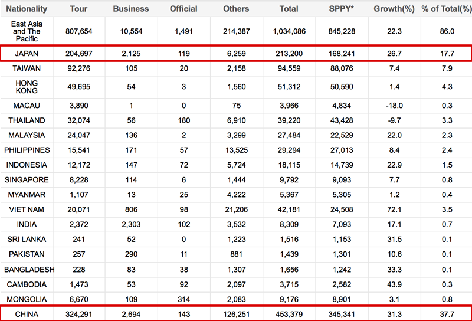Click the Nationality column header
The width and height of the screenshot is (472, 321).
27,9
